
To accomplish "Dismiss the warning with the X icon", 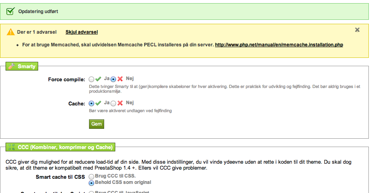I will 357,30.
